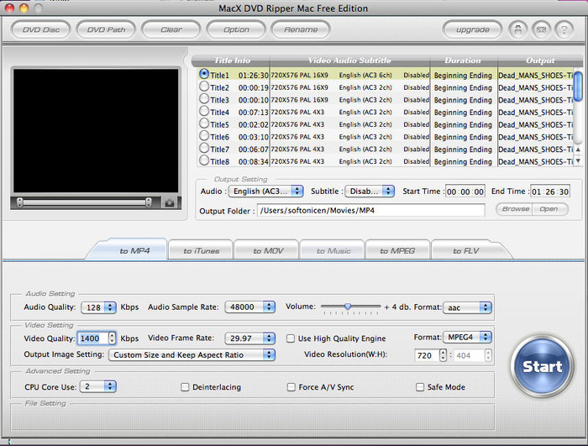The image size is (588, 446).
Task: Click the envelope email icon
Action: [542, 29]
